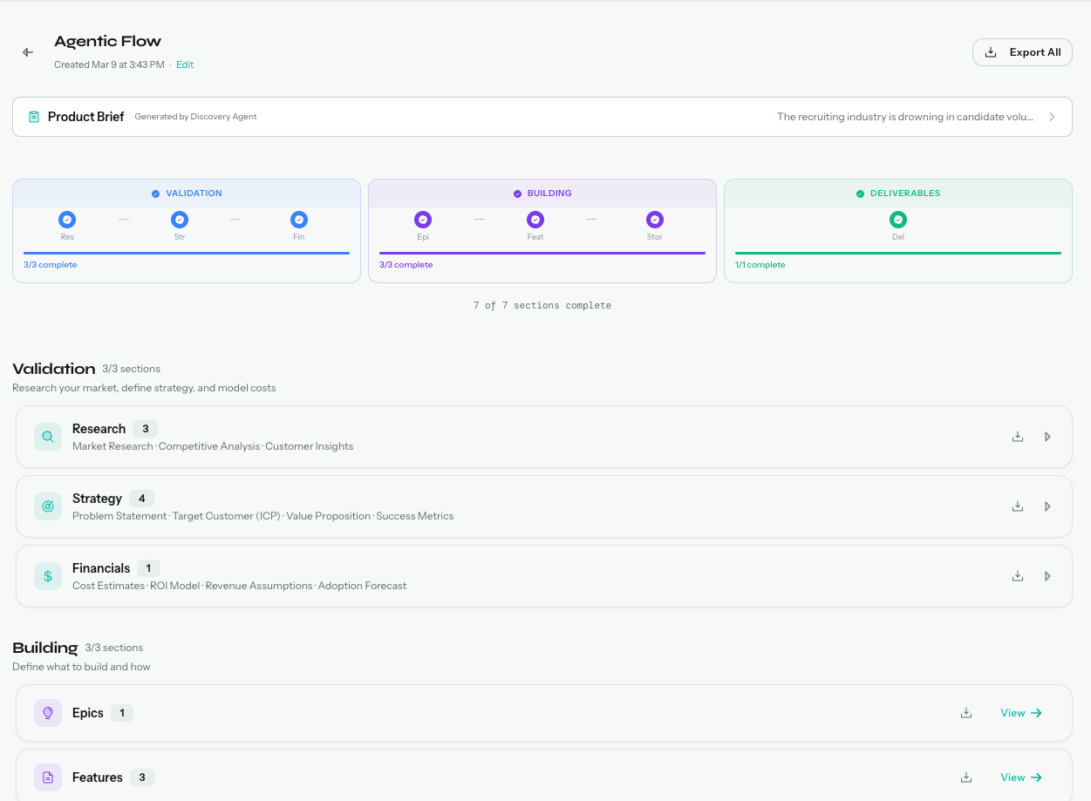
Task: Select the Epics lightbulb icon
Action: 48,712
